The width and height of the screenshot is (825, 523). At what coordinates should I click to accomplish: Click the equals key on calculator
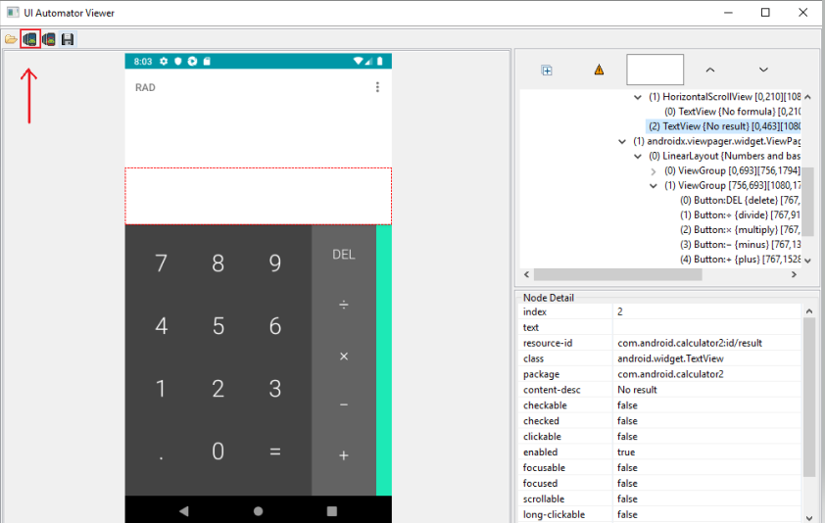275,452
